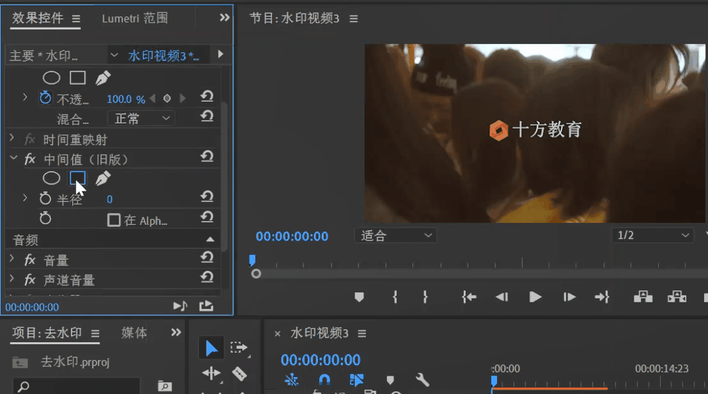Create 4-point rectangle mask for 中间值 effect
The width and height of the screenshot is (708, 394).
77,178
